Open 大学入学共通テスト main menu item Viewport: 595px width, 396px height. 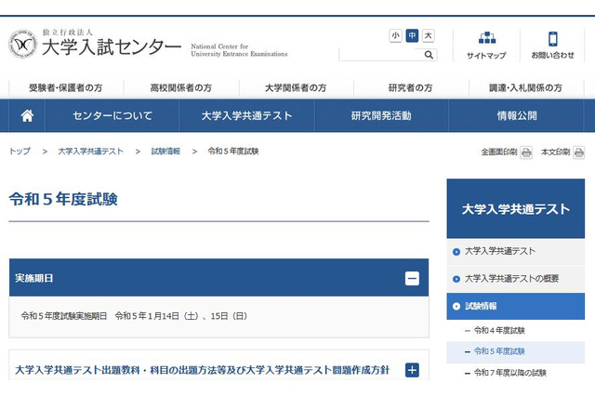(x=246, y=115)
